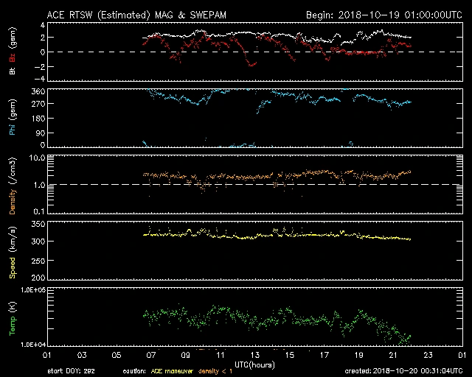
Task: Click the white 'Bt' axis label
Action: [x=13, y=71]
